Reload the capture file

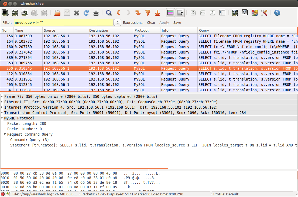click(86, 13)
